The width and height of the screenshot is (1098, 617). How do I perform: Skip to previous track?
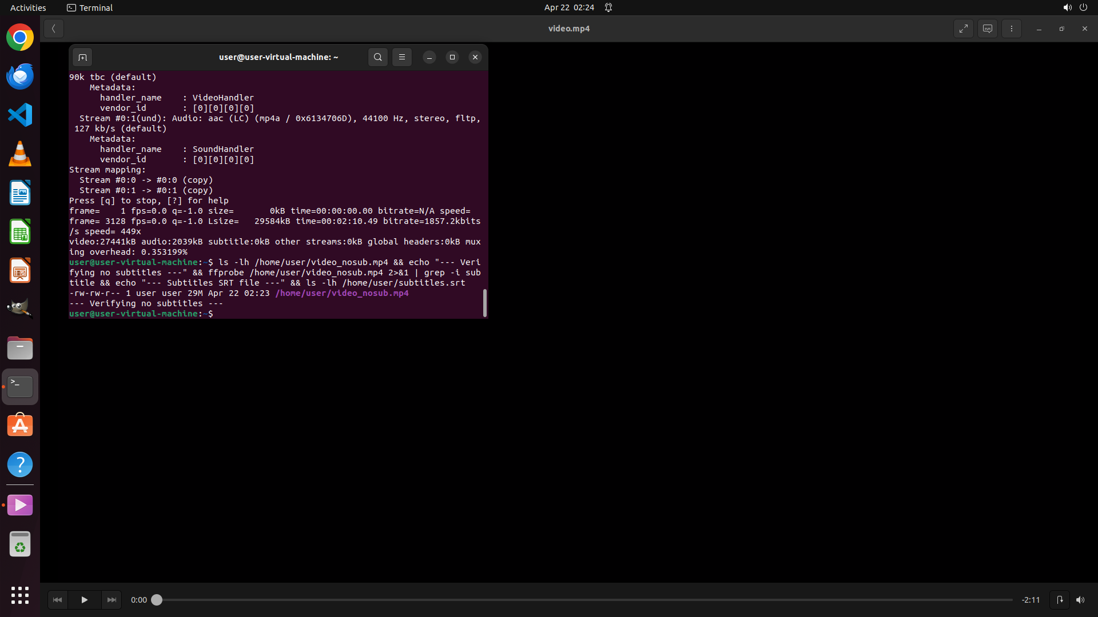pos(57,600)
